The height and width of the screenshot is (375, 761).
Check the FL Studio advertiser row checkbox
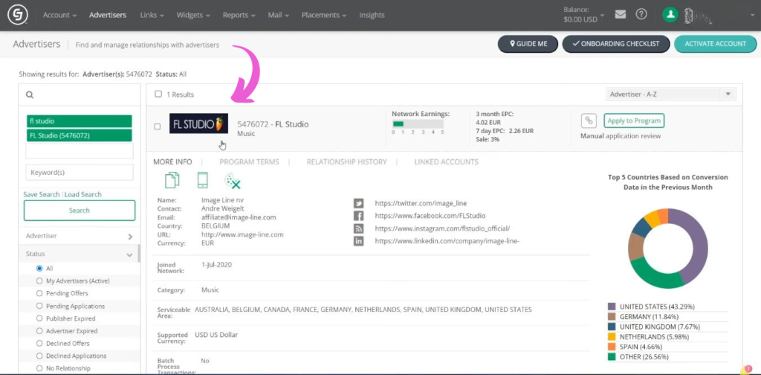pyautogui.click(x=158, y=126)
